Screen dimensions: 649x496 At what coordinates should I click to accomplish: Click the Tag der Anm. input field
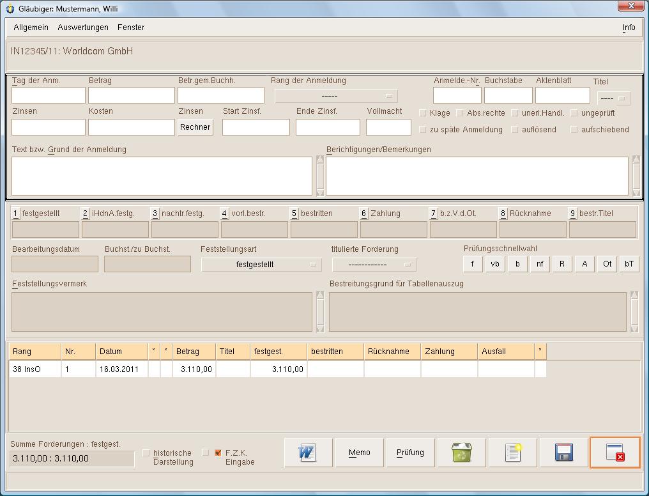49,95
